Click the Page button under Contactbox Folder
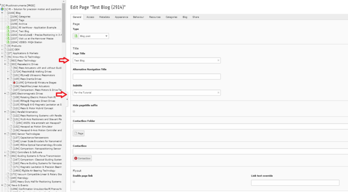Image resolution: width=348 pixels, height=192 pixels. [x=79, y=133]
